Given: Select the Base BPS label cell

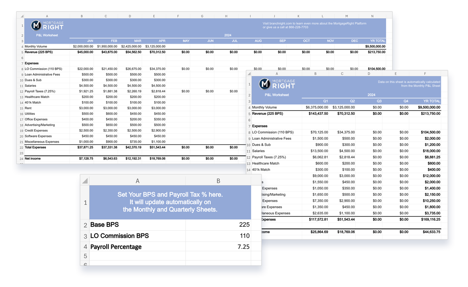Looking at the screenshot, I should click(137, 225).
